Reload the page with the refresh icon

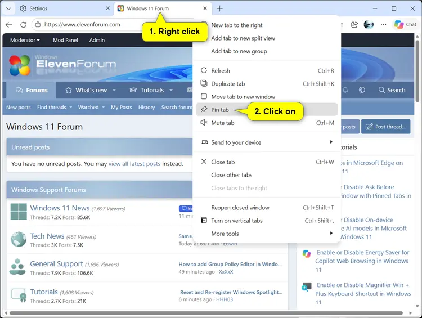click(24, 25)
